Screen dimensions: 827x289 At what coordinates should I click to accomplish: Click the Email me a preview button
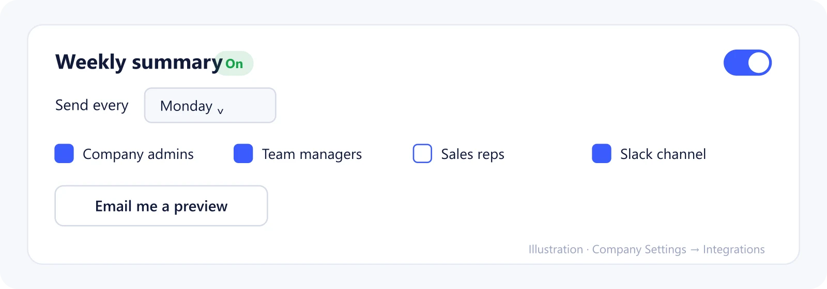[161, 206]
